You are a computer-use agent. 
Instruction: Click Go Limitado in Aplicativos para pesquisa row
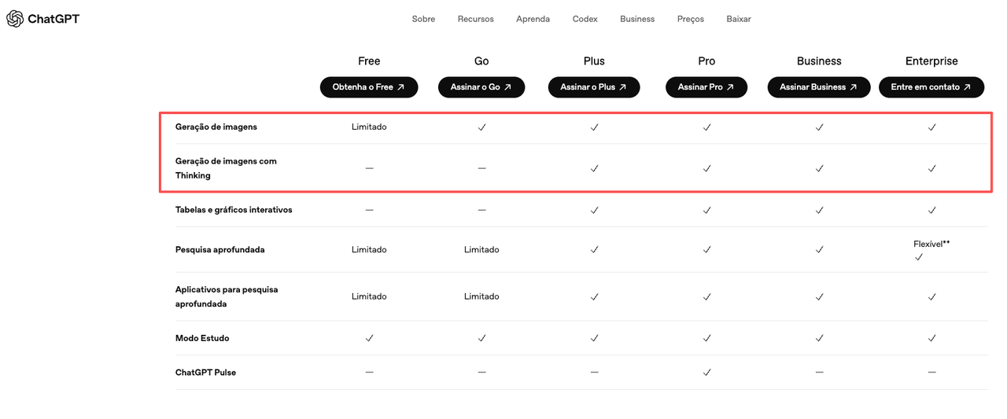coord(481,296)
